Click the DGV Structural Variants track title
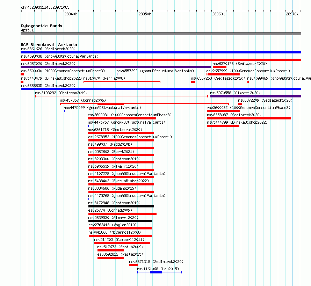 click(x=49, y=45)
